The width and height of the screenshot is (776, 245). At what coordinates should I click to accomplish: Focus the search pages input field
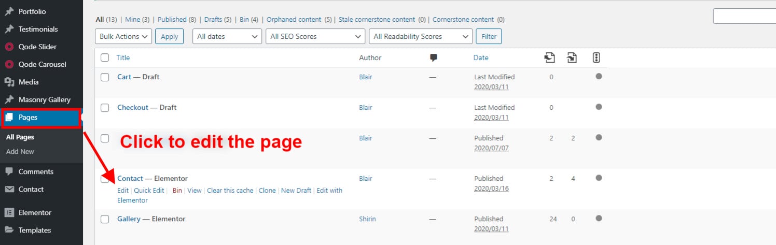tap(744, 16)
